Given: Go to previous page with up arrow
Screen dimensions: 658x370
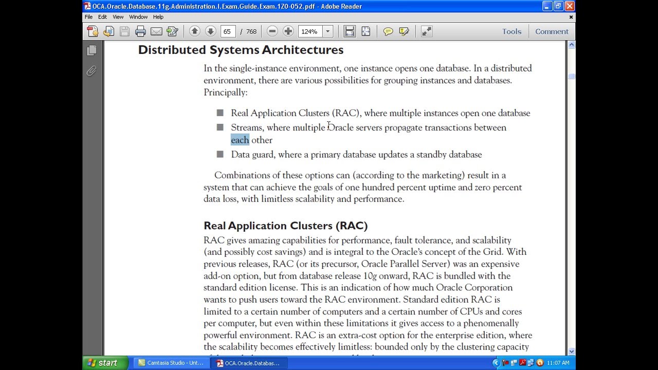Looking at the screenshot, I should (x=194, y=31).
